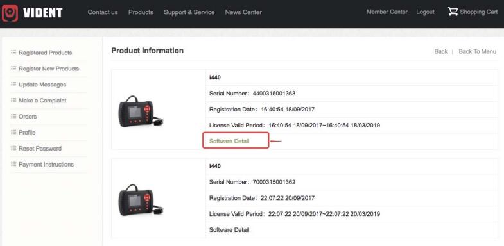
Task: Open the News Center menu
Action: [x=243, y=12]
